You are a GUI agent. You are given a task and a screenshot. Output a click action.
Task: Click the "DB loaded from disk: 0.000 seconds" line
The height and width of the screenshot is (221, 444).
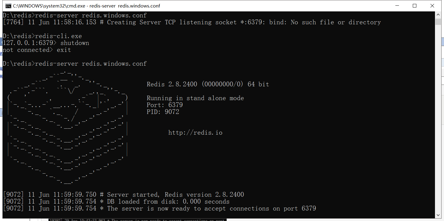pyautogui.click(x=116, y=202)
